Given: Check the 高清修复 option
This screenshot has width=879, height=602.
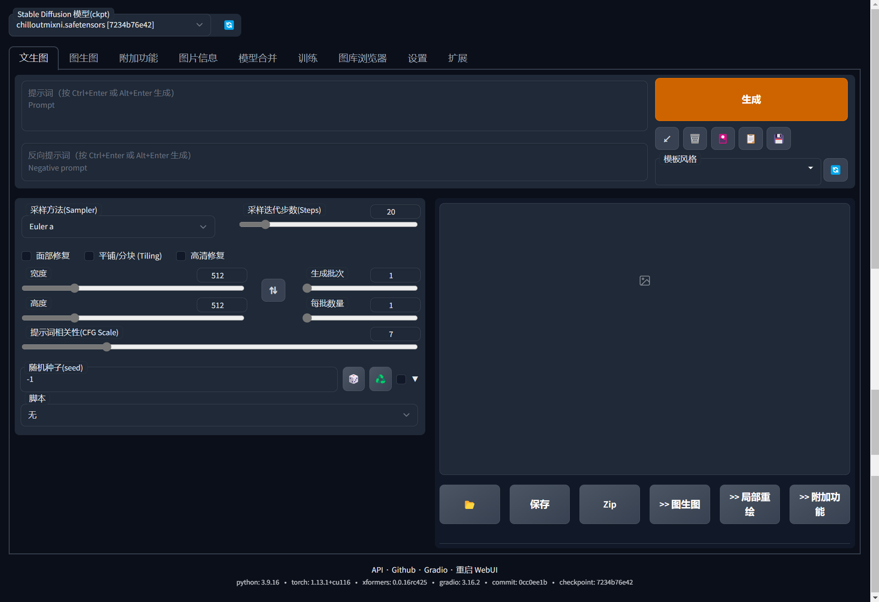Looking at the screenshot, I should 181,256.
